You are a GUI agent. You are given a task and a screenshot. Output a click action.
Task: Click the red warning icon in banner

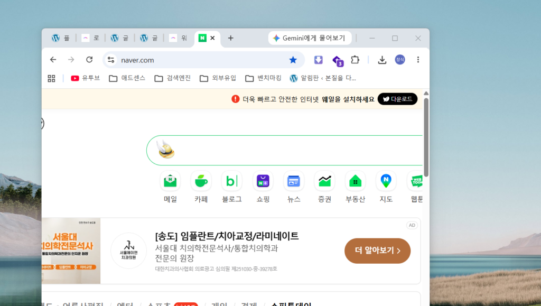tap(235, 99)
